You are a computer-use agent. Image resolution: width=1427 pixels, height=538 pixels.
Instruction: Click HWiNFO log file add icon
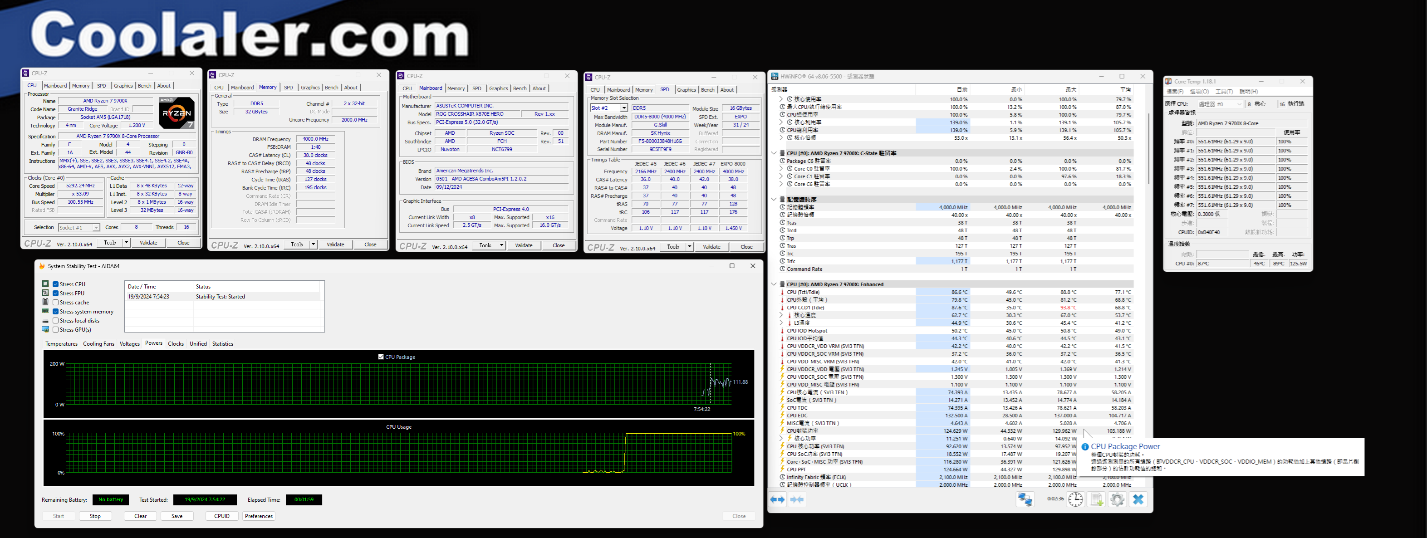click(x=1096, y=499)
